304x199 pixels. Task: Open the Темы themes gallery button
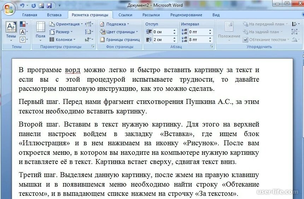[11, 31]
